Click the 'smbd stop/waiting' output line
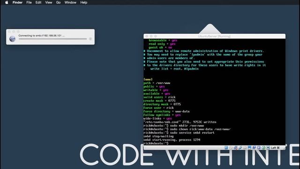The image size is (300, 169). (x=158, y=137)
